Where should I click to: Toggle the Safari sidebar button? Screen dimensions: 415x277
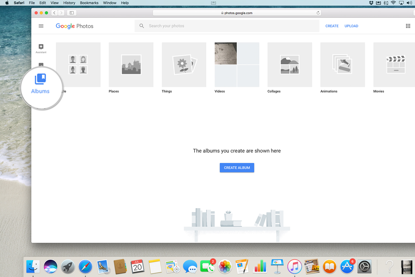(x=72, y=13)
